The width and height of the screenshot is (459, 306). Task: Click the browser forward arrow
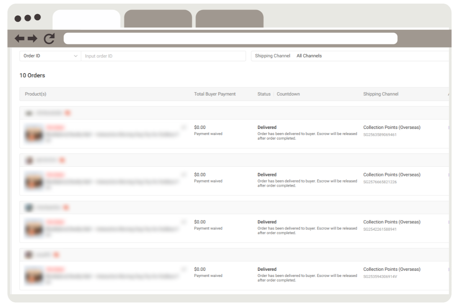tap(33, 38)
